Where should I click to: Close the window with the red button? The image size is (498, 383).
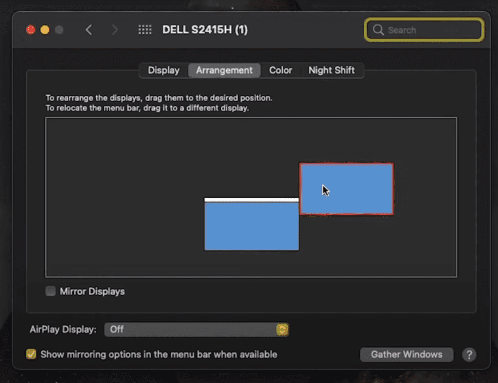click(31, 30)
